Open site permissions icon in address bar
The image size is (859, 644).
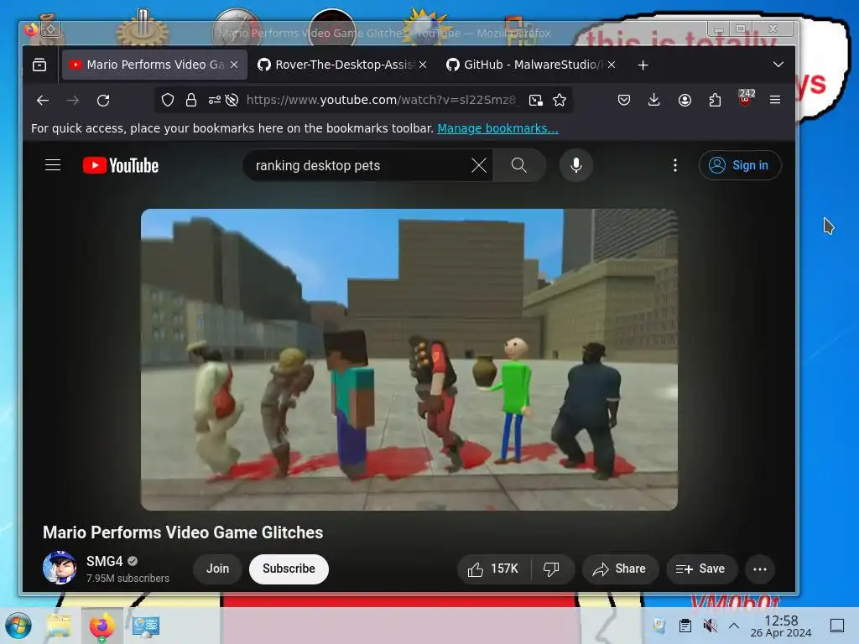(x=214, y=100)
